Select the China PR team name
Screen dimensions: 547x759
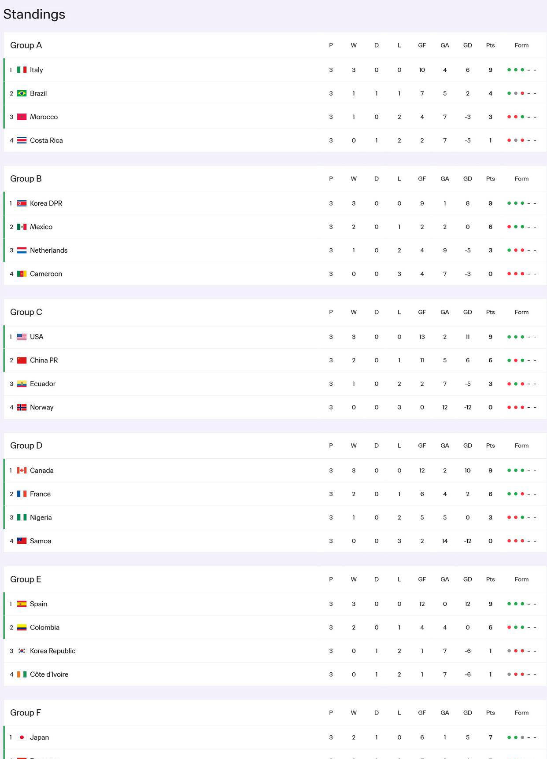pos(44,360)
